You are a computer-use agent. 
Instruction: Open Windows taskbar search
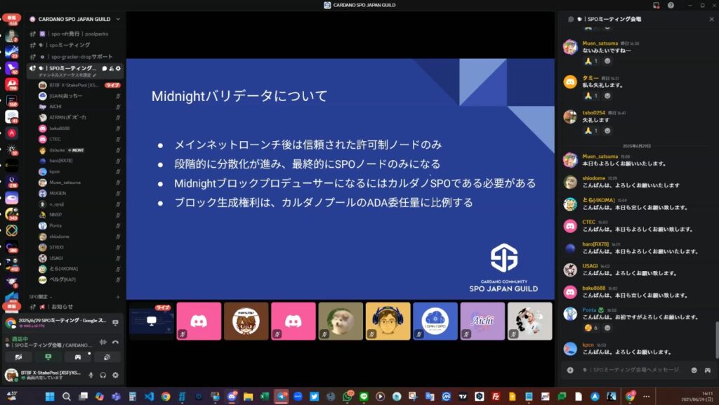67,397
